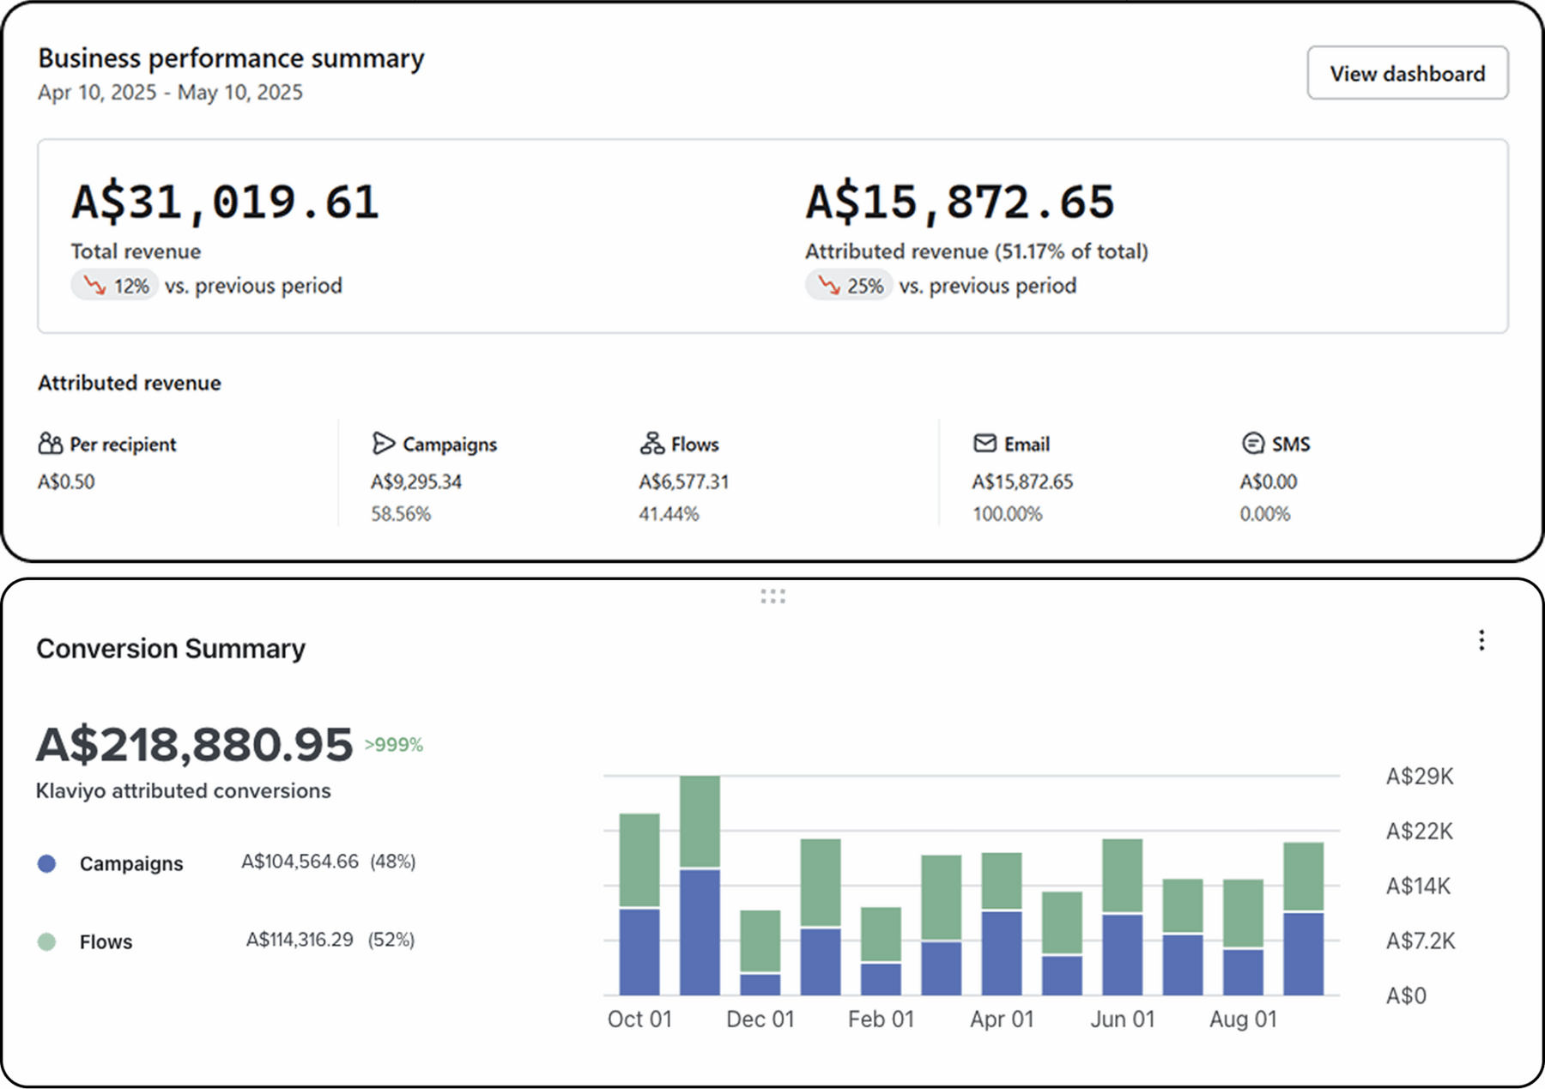The image size is (1545, 1089).
Task: Click the attributed revenue 25% decrease badge
Action: tap(849, 286)
